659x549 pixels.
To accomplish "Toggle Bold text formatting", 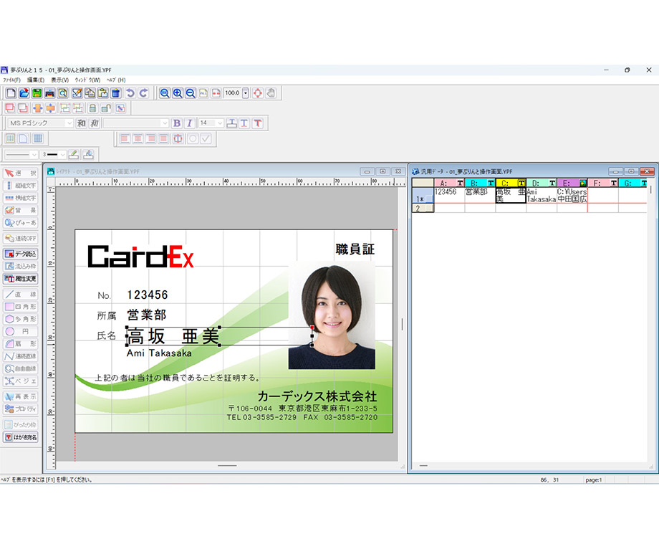I will [x=177, y=123].
